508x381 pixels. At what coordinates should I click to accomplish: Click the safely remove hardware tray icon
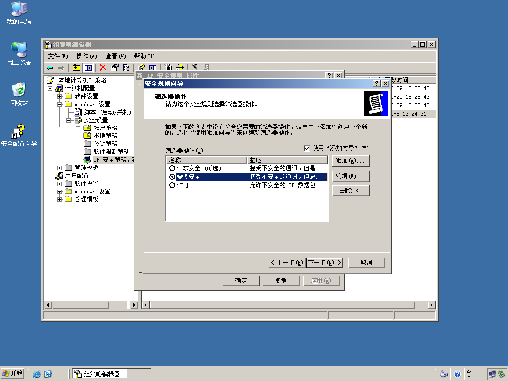tap(501, 374)
